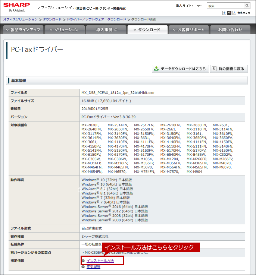Viewport: 256px width, 275px height.
Task: Click Windows Server 2008 (32bit) line
Action: point(115,215)
